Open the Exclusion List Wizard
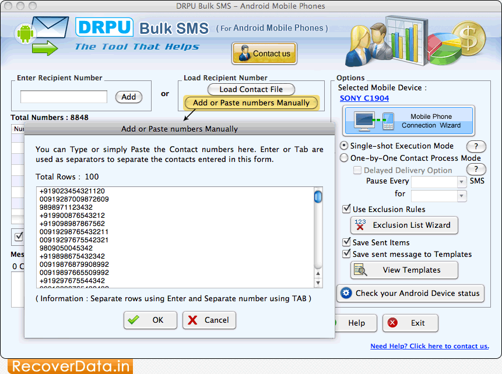This screenshot has width=502, height=374. [404, 225]
